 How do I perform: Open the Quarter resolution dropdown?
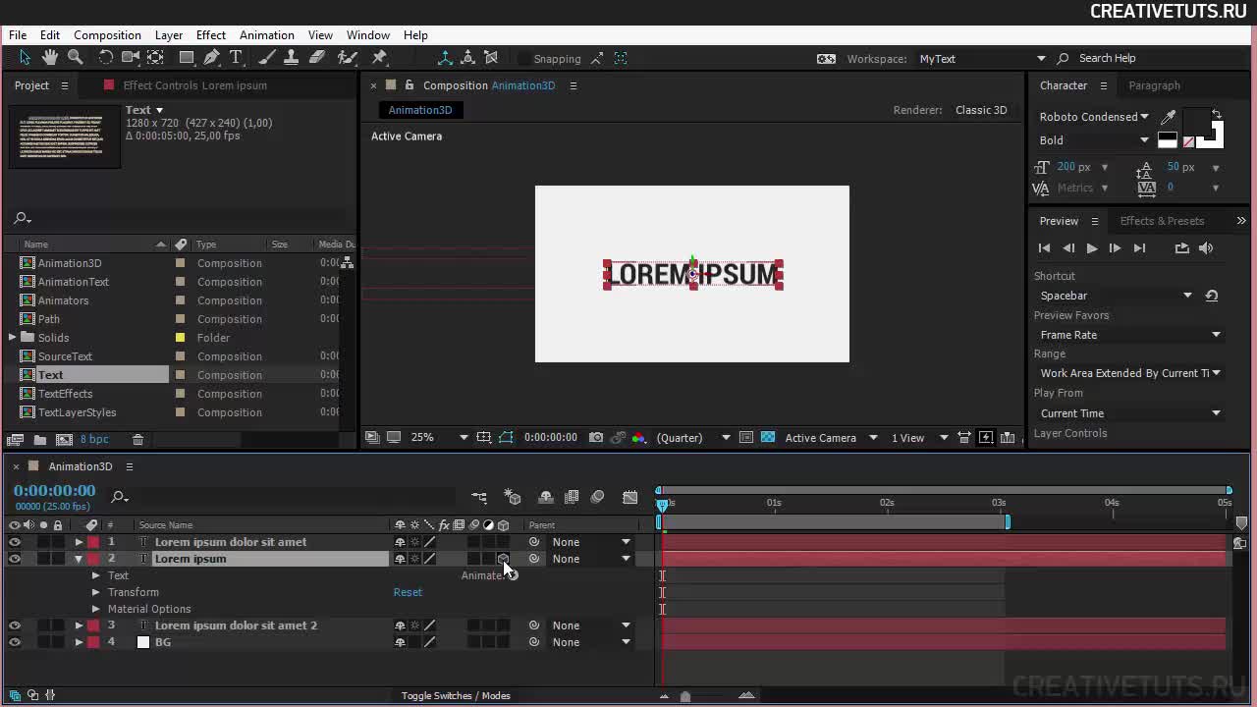coord(694,438)
